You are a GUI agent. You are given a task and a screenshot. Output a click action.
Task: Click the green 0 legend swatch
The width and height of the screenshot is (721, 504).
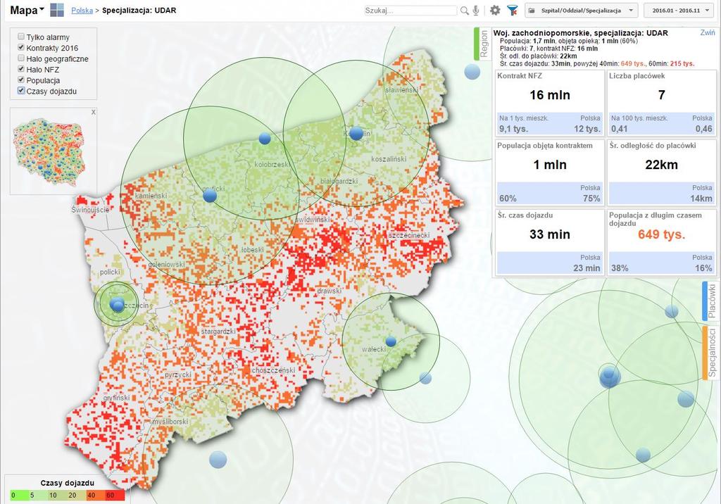[19, 496]
